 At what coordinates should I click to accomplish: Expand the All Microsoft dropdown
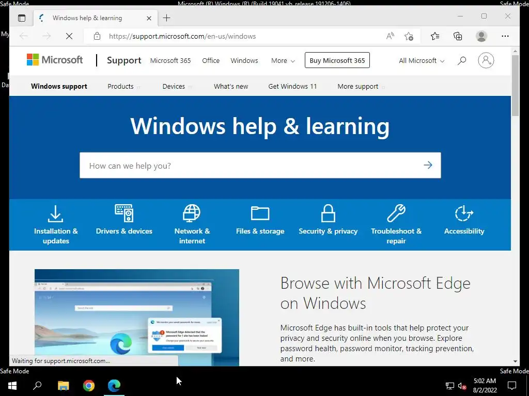click(x=422, y=61)
